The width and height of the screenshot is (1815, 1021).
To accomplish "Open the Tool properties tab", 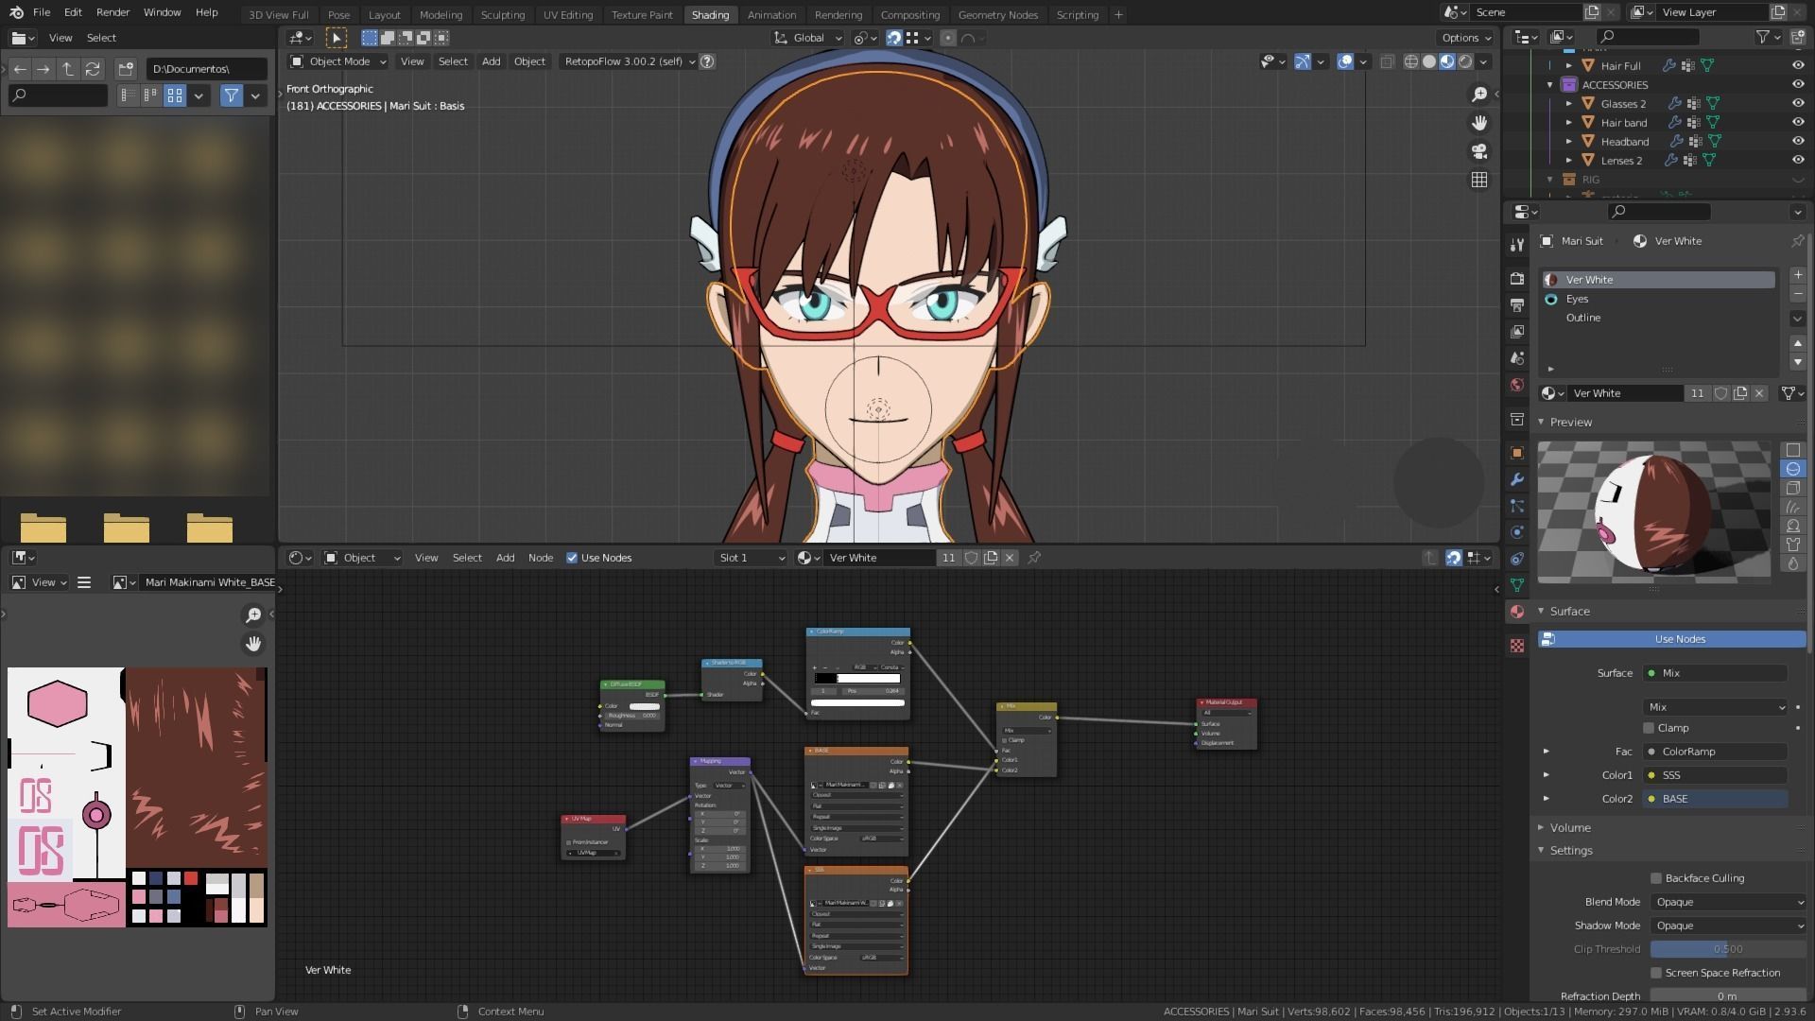I will (1517, 244).
